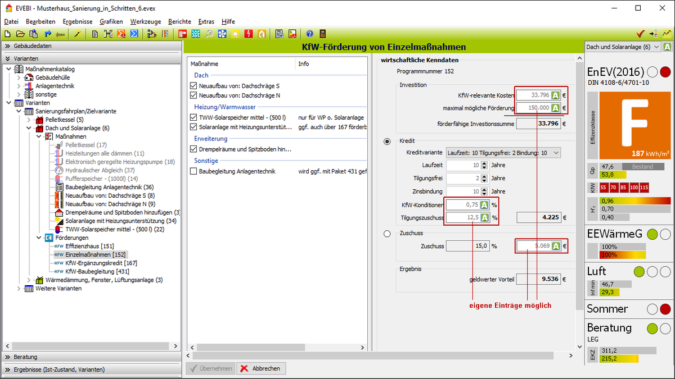Open a project with the folder icon
This screenshot has height=379, width=675.
[20, 34]
